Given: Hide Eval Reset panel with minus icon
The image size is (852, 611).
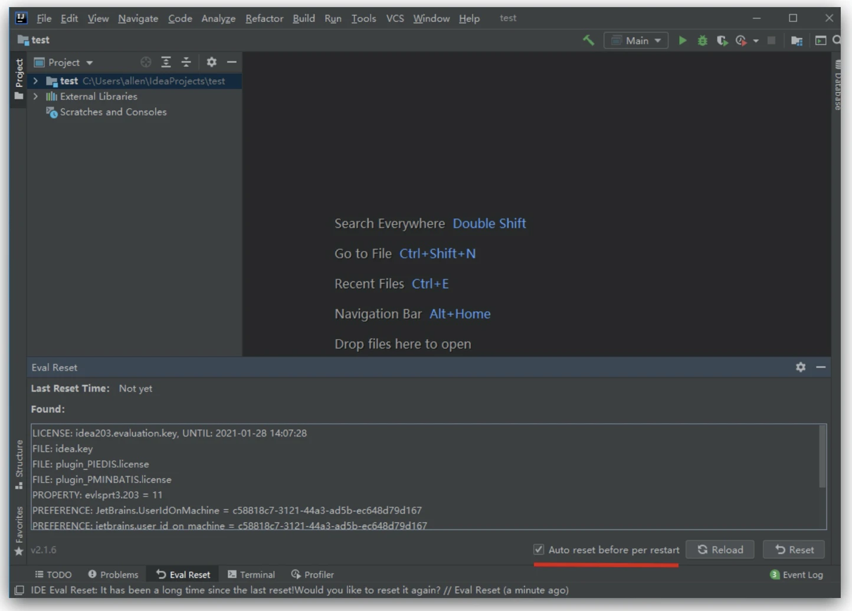Looking at the screenshot, I should point(821,367).
